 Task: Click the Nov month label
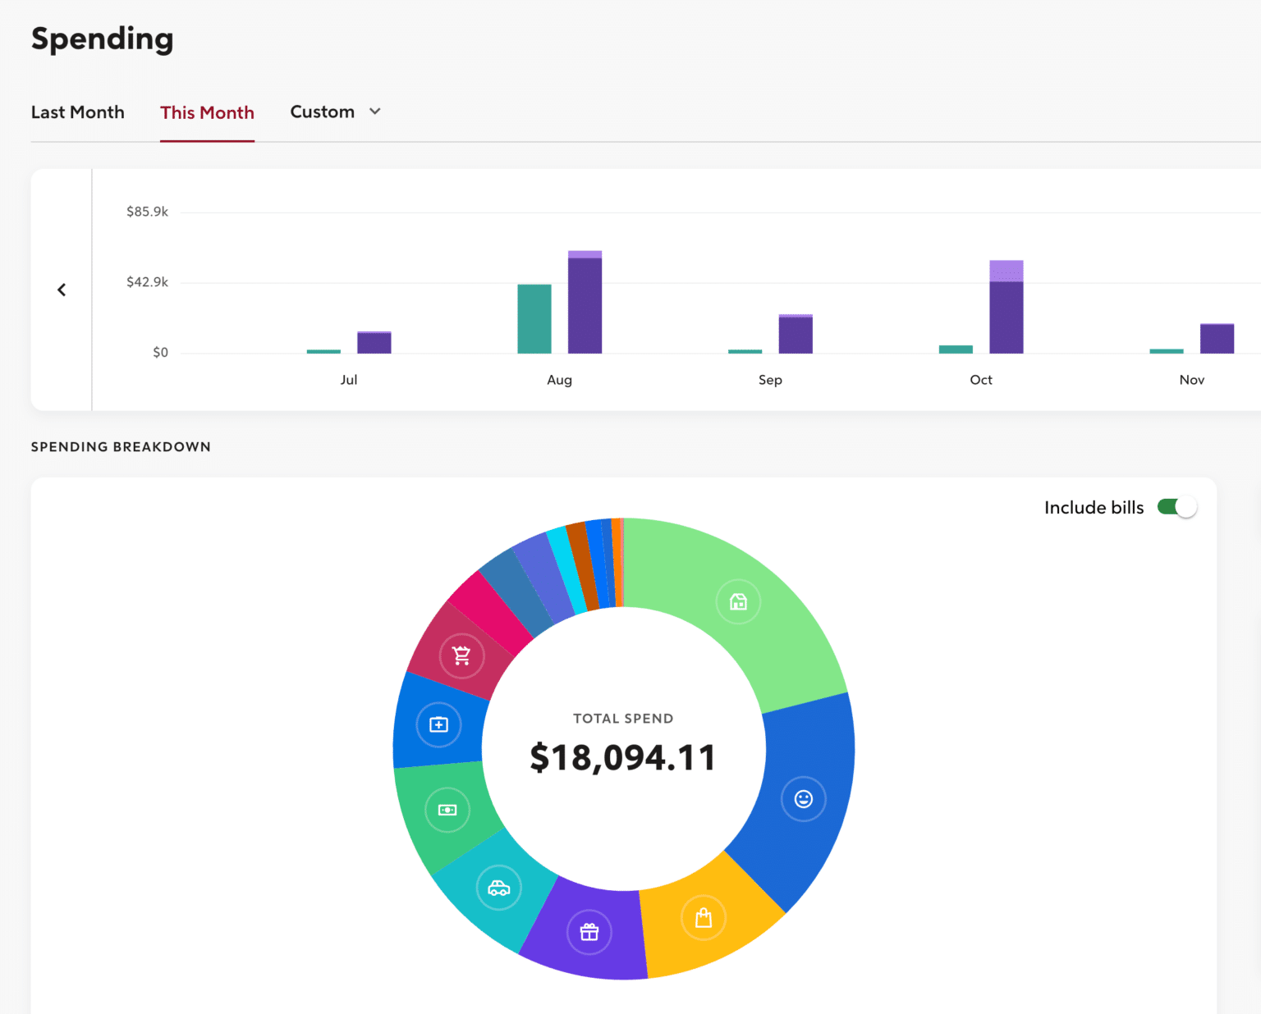tap(1192, 380)
